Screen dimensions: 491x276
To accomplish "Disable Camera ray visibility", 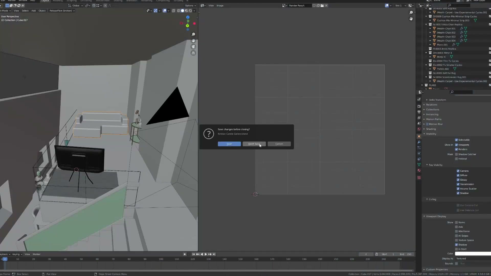I will [x=458, y=171].
